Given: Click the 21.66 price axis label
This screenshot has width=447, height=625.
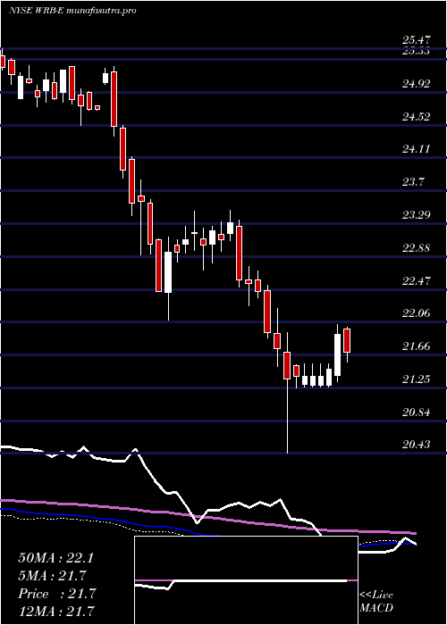Looking at the screenshot, I should pyautogui.click(x=417, y=346).
